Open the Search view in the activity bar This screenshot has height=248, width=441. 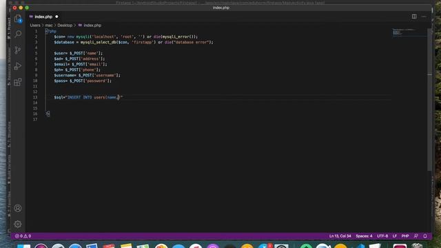click(x=18, y=34)
